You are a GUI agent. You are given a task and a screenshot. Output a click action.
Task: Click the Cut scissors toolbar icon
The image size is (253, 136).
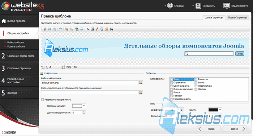pos(45,29)
